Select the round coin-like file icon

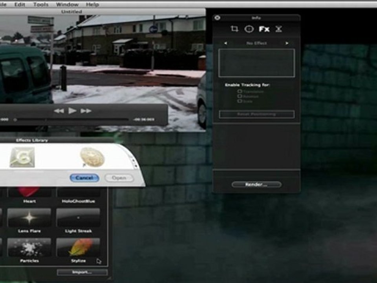(92, 157)
